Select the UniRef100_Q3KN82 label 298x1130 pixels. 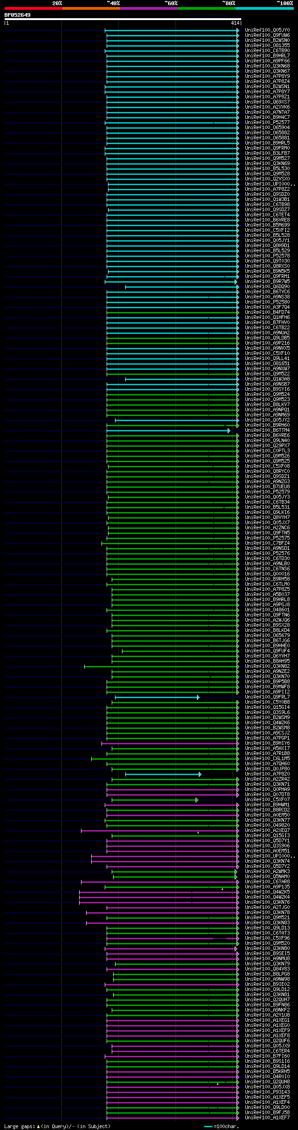click(x=267, y=666)
